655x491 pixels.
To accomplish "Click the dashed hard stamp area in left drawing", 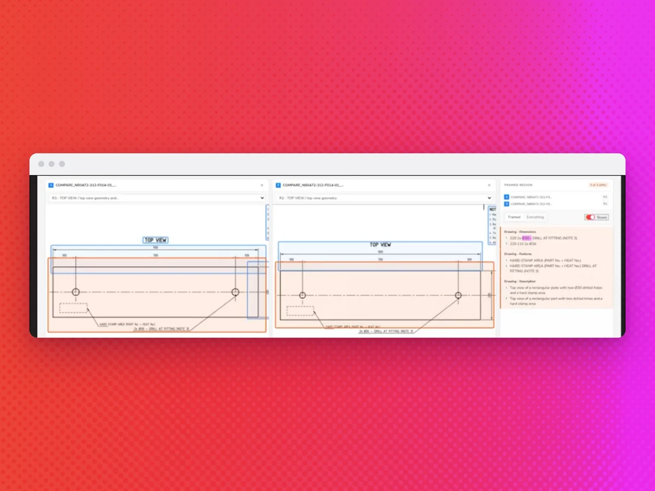I will point(73,308).
